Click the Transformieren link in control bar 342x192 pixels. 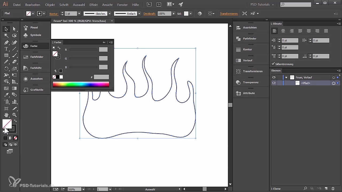pyautogui.click(x=229, y=14)
